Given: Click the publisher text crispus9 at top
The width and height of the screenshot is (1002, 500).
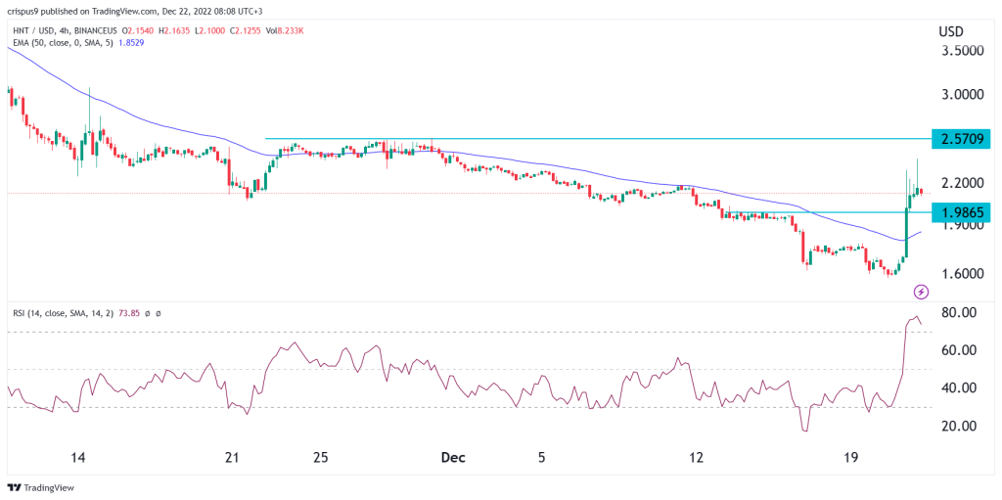Looking at the screenshot, I should [23, 10].
